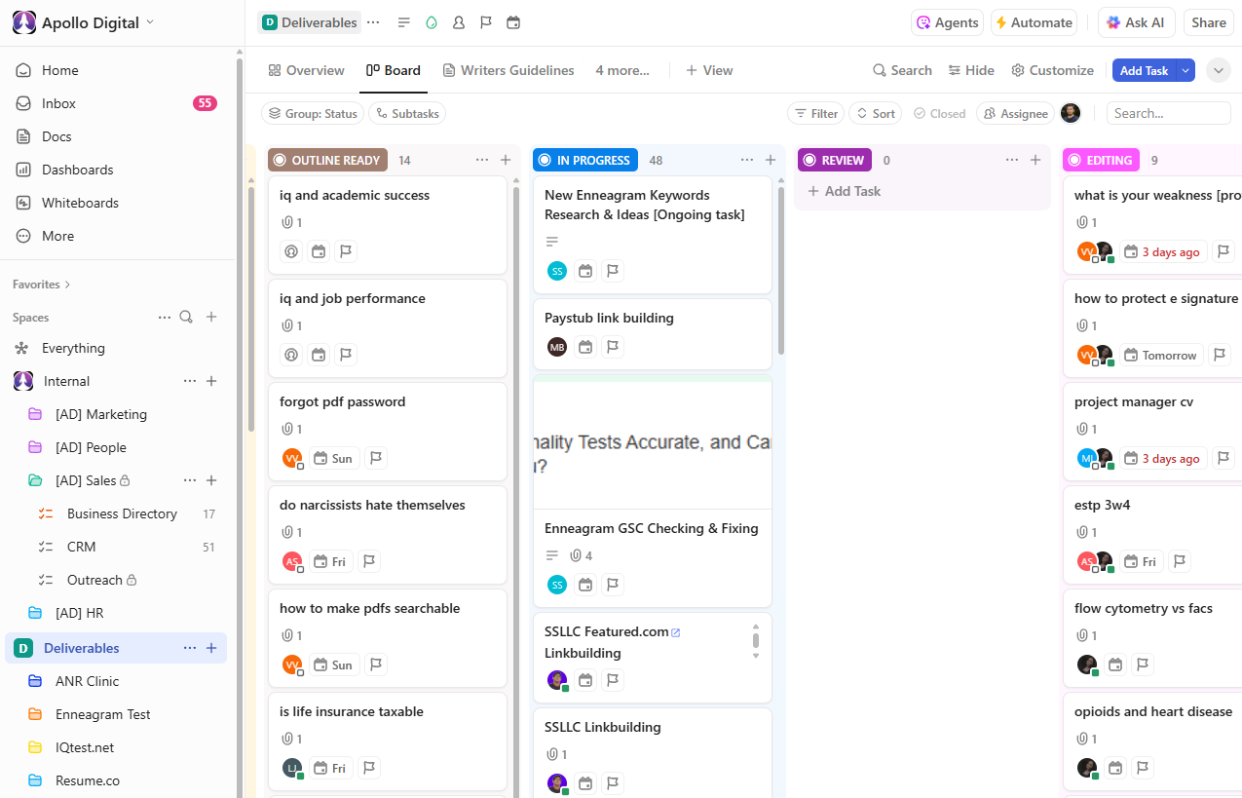
Task: Open the Add Task dropdown arrow
Action: 1185,70
